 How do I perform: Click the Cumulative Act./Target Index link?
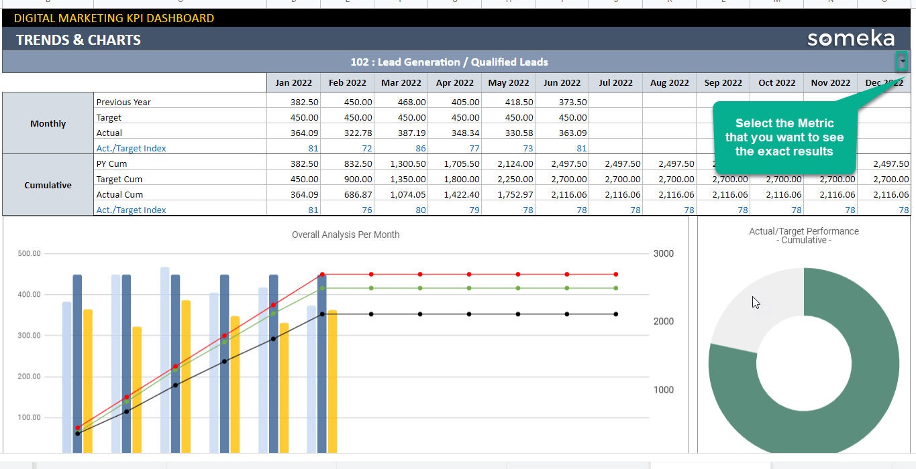tap(130, 210)
